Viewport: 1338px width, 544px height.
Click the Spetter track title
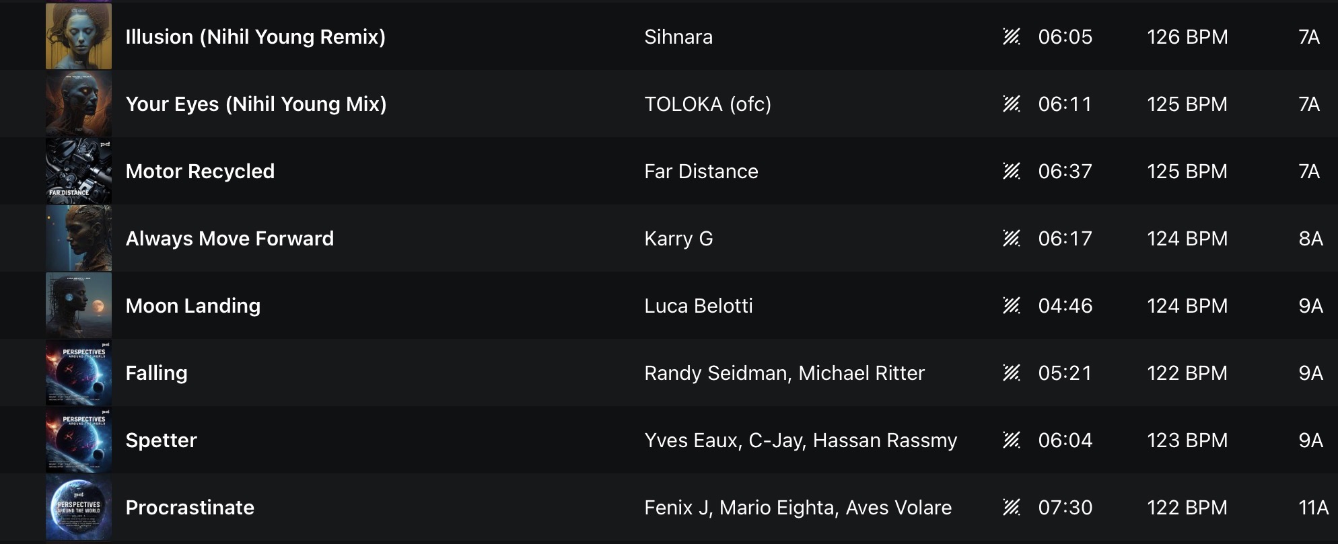161,440
